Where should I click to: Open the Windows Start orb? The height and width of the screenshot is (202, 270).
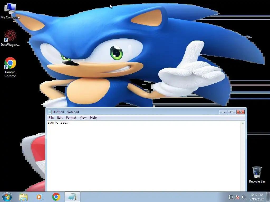click(x=7, y=197)
